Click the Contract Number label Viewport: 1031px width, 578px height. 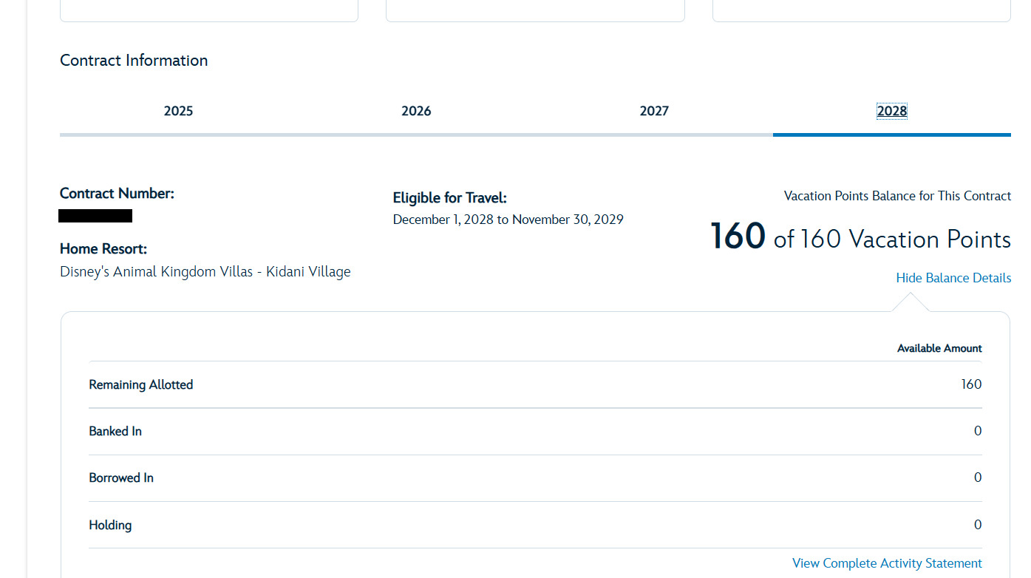click(117, 194)
